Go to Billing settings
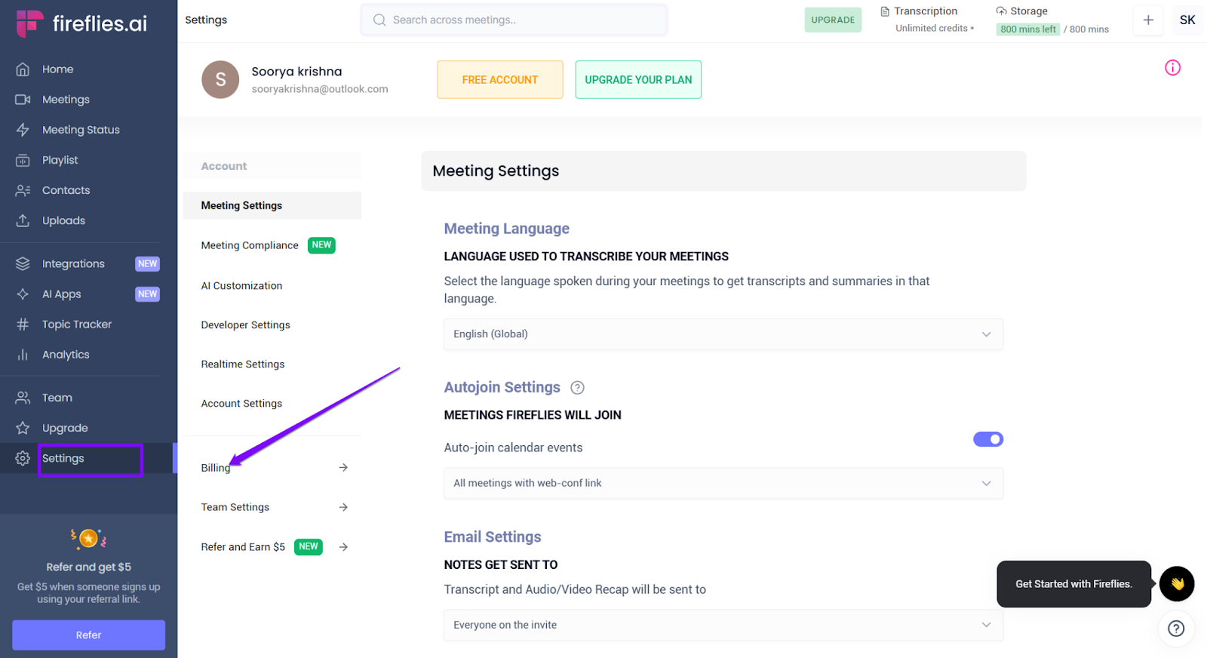Viewport: 1207px width, 658px height. click(216, 468)
